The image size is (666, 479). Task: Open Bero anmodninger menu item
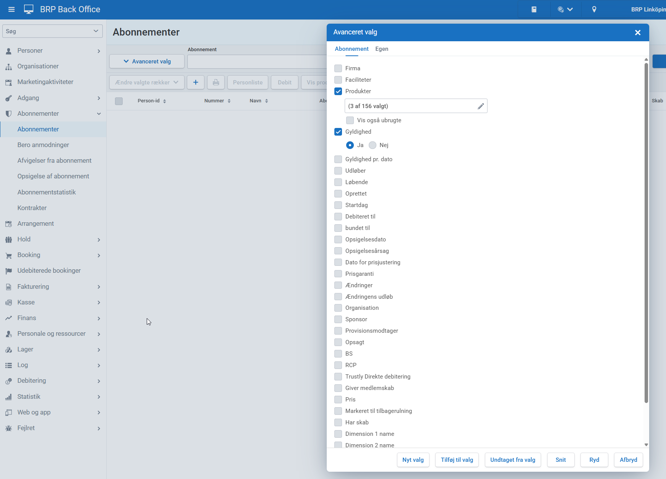click(x=43, y=145)
